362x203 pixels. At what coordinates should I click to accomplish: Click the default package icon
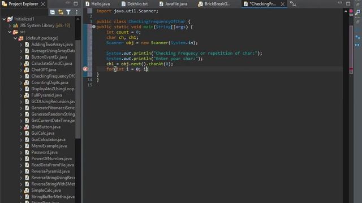(21, 38)
